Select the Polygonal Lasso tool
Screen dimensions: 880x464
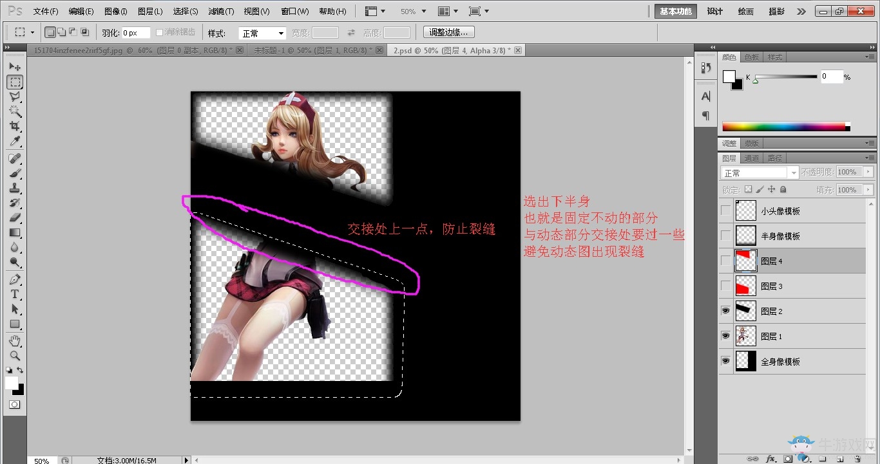(15, 97)
